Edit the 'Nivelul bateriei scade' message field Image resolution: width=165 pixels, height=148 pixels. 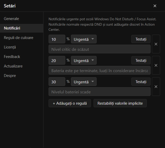99,92
